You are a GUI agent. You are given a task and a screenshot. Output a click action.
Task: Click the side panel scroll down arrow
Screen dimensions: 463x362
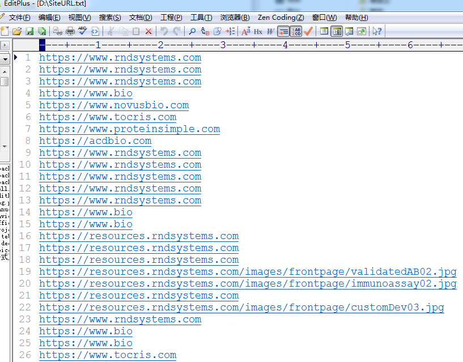click(5, 146)
